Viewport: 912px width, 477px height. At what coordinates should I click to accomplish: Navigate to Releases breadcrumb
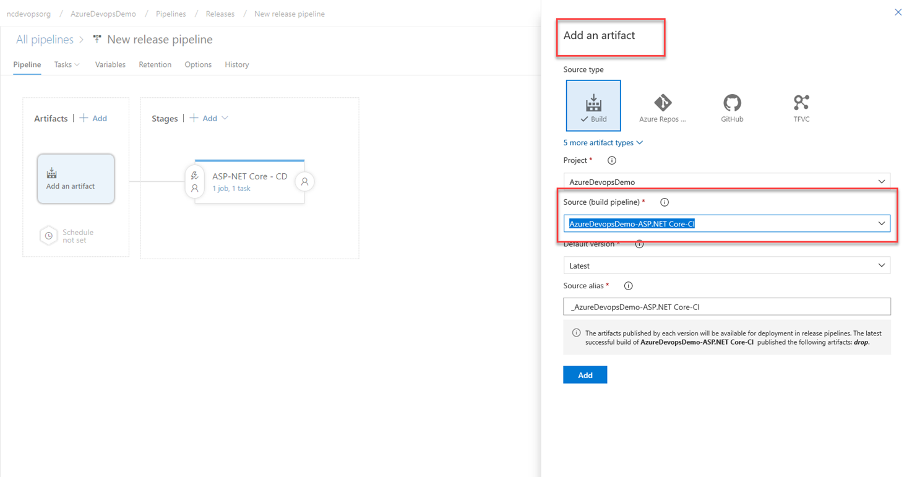(x=220, y=14)
